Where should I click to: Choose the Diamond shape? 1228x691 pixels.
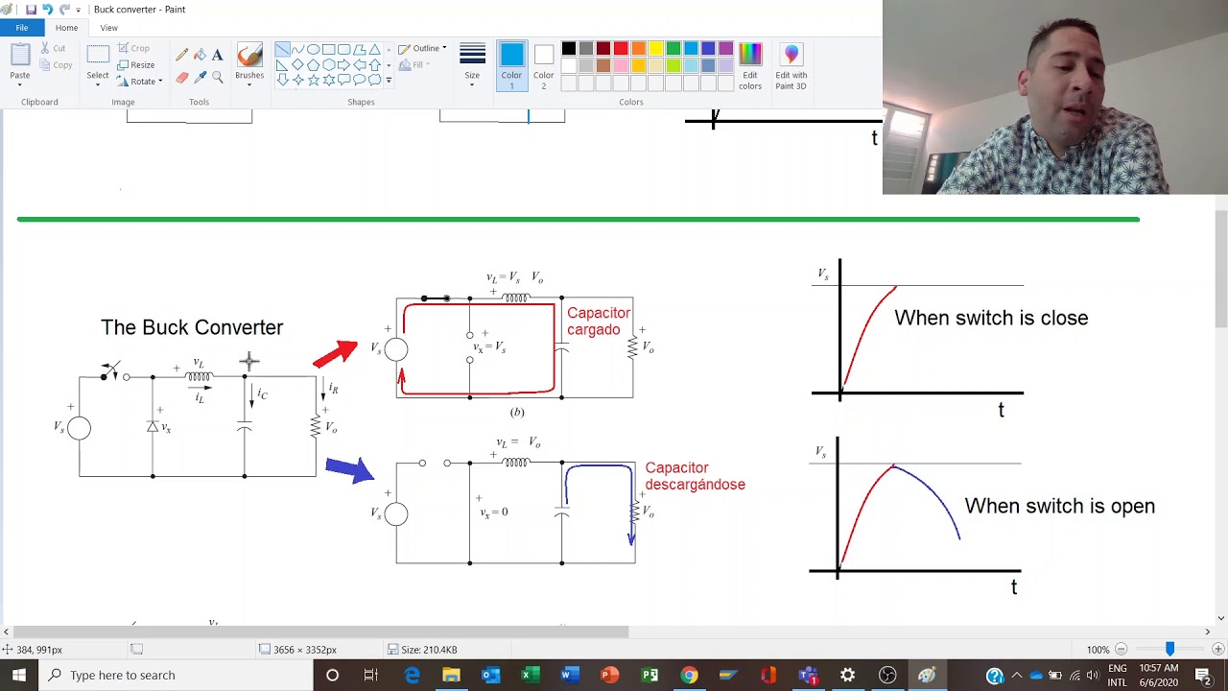[x=297, y=64]
